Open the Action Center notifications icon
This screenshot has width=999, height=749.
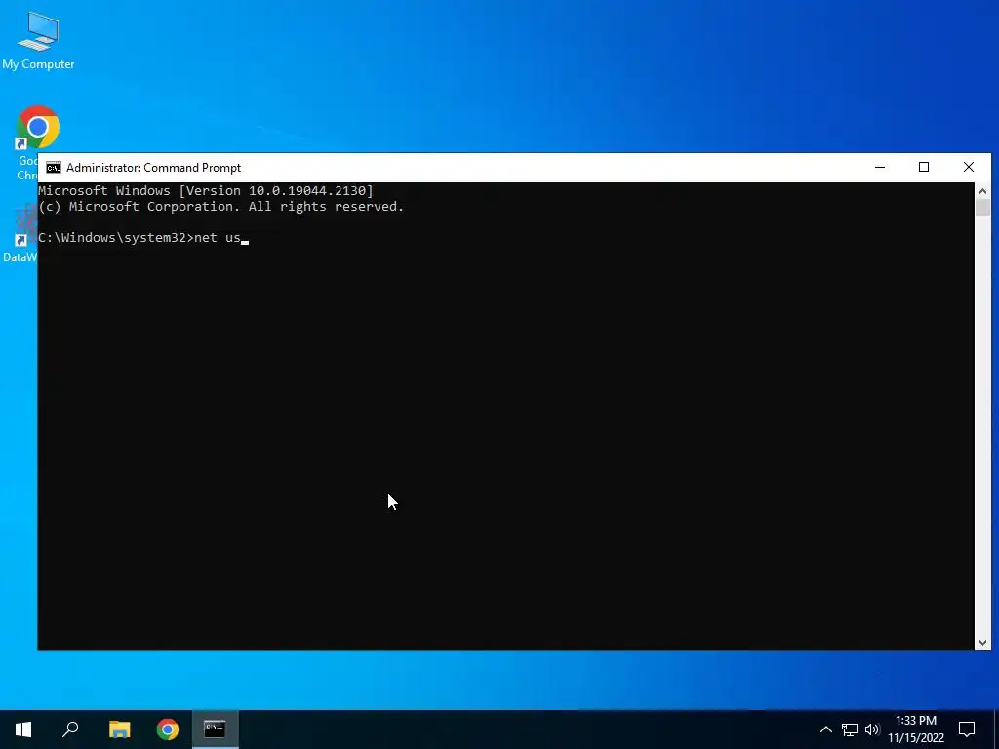point(967,729)
